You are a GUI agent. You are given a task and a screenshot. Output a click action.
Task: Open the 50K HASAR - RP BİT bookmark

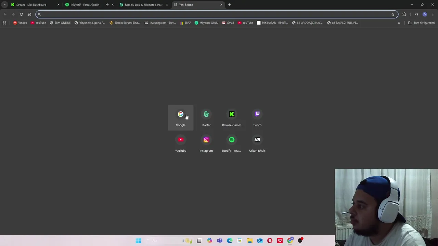tap(272, 23)
